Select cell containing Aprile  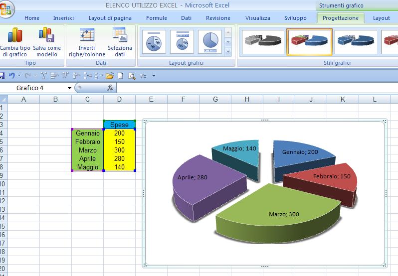point(88,158)
